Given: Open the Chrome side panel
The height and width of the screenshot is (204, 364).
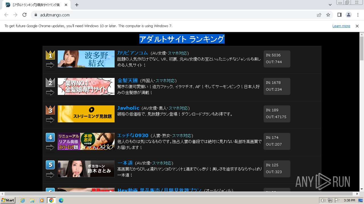Looking at the screenshot, I should click(x=339, y=15).
